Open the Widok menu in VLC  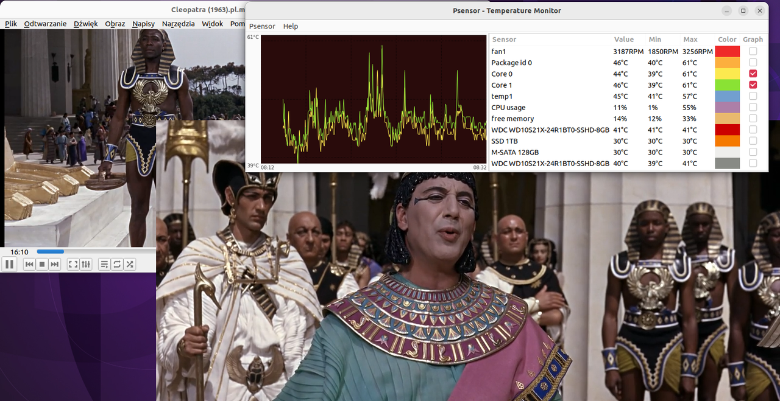coord(212,24)
